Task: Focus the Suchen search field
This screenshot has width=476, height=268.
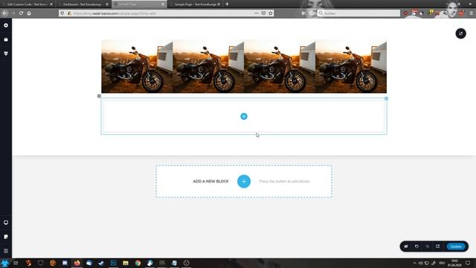Action: [x=358, y=13]
